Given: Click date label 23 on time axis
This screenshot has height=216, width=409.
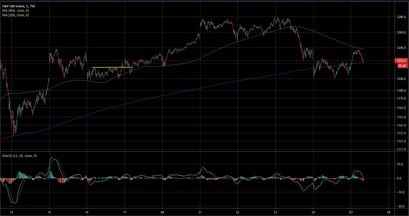Looking at the screenshot, I should (x=275, y=212).
